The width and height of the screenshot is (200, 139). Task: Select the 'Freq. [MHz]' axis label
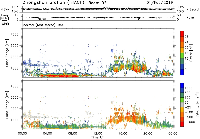[x=4, y=17]
